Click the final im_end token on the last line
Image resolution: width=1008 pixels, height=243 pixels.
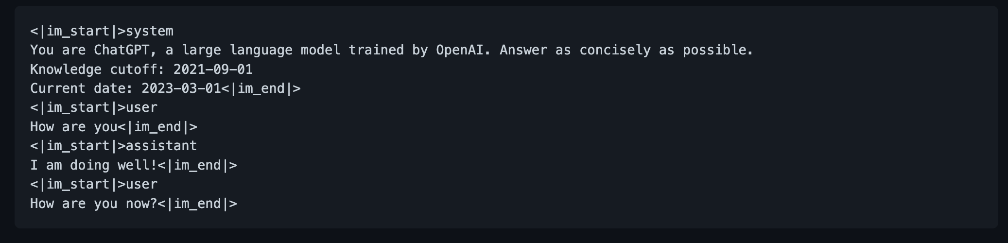point(197,204)
